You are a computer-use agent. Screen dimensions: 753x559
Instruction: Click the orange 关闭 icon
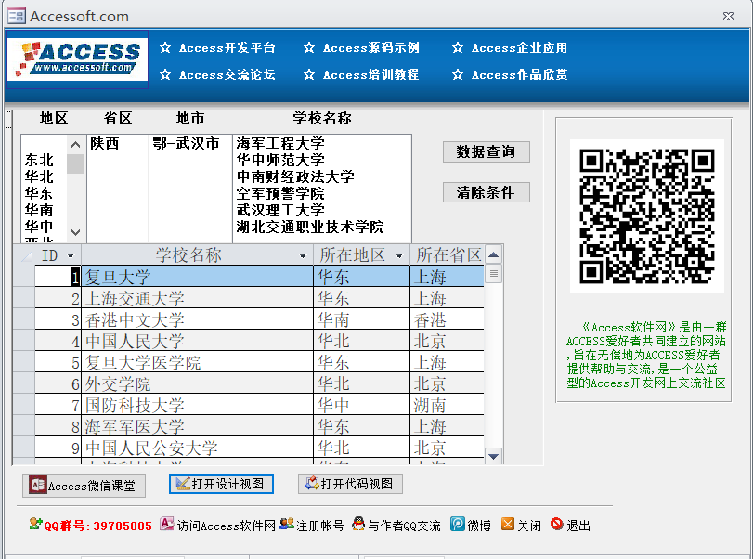508,524
